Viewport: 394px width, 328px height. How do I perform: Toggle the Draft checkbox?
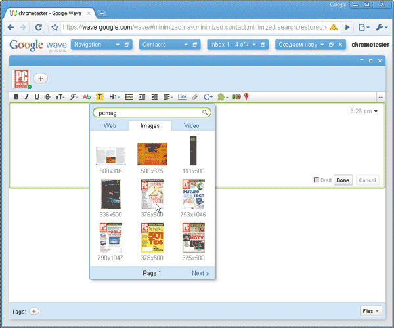(x=317, y=180)
